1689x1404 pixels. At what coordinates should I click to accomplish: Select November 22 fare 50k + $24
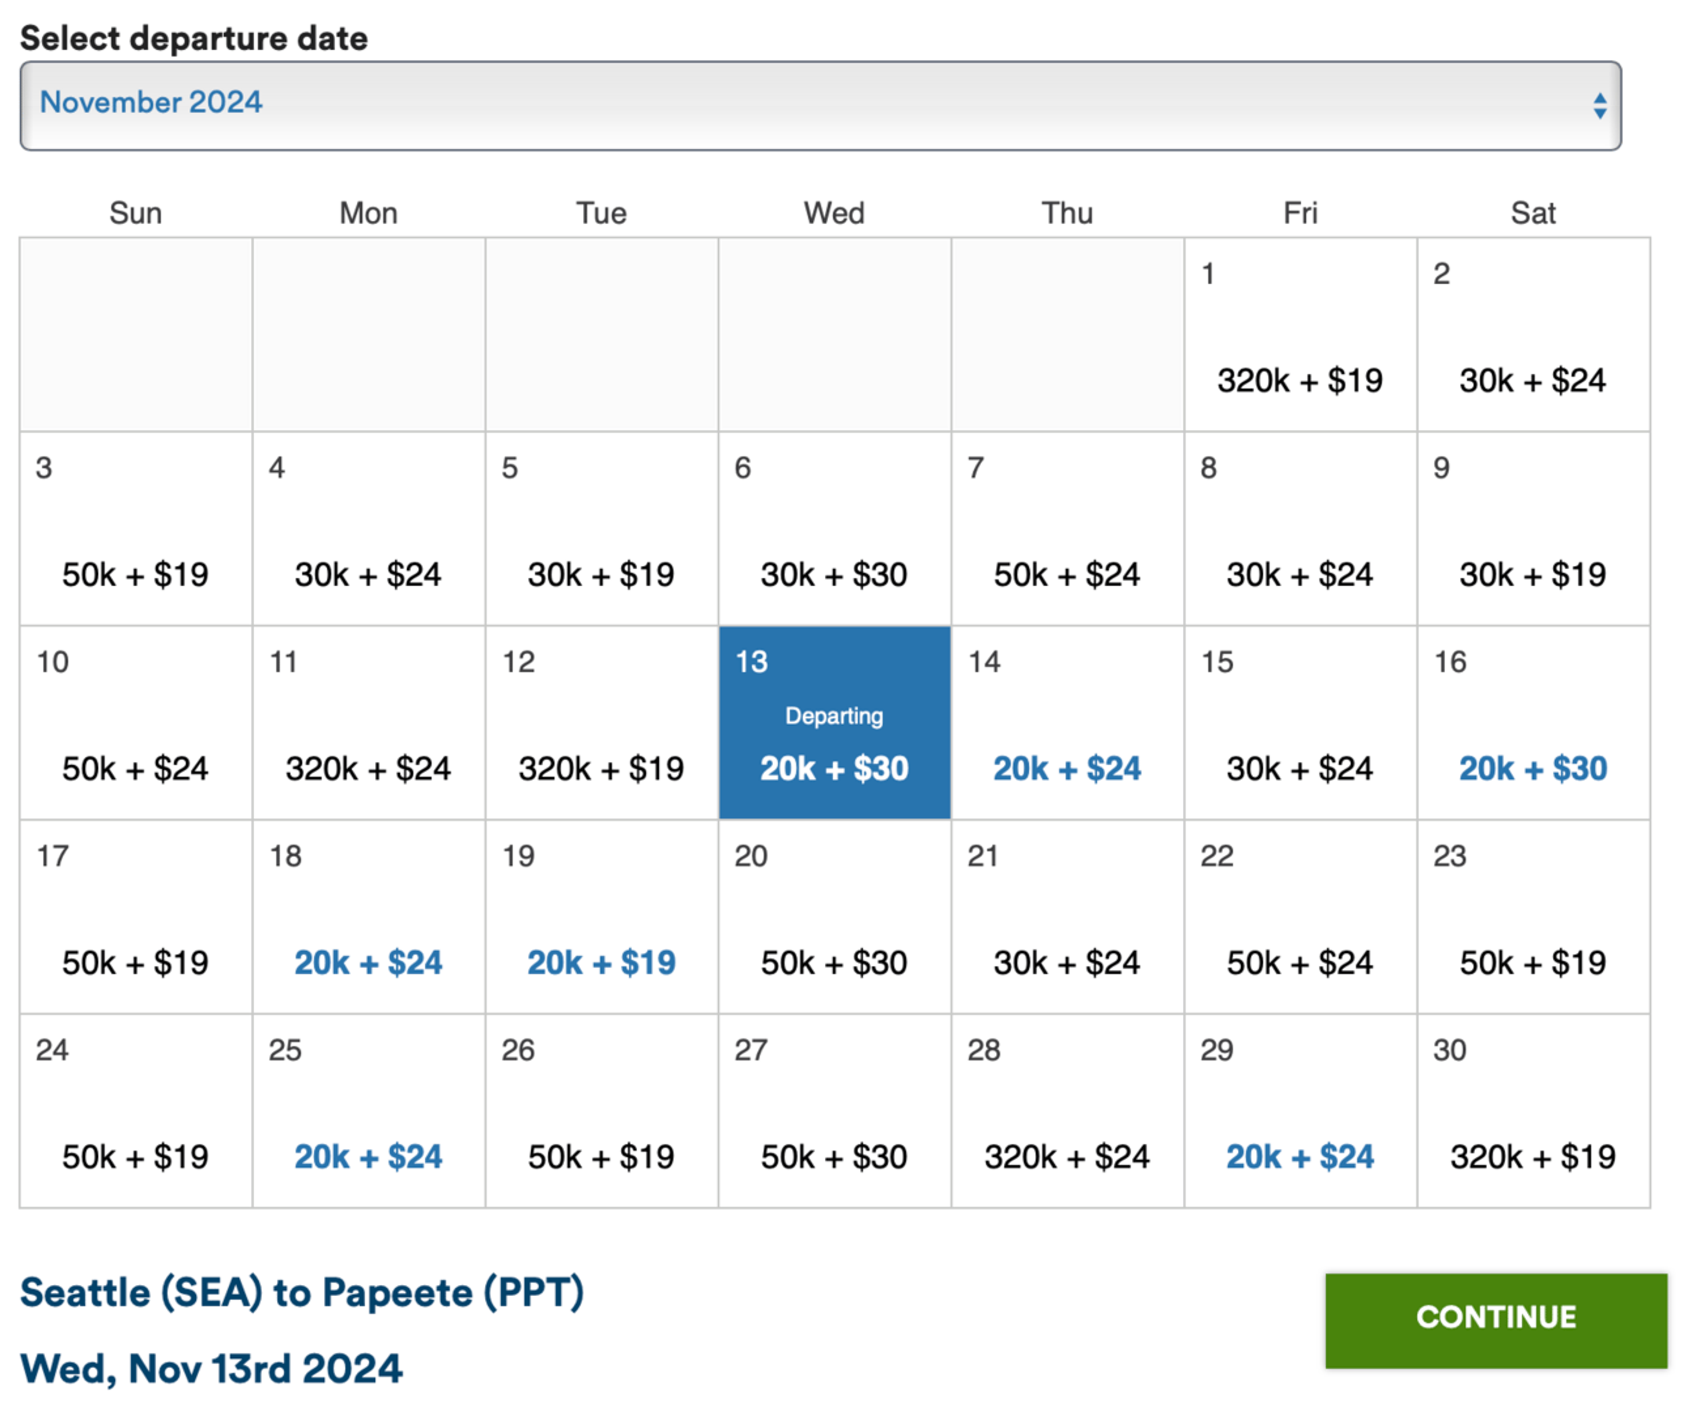(x=1301, y=917)
